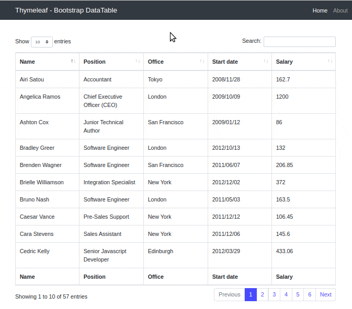Click the 2008/11/28 start date cell

(x=240, y=79)
